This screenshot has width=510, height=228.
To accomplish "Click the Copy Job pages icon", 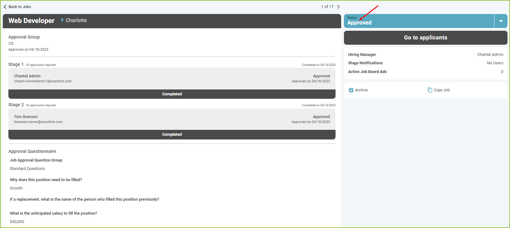I will (430, 90).
